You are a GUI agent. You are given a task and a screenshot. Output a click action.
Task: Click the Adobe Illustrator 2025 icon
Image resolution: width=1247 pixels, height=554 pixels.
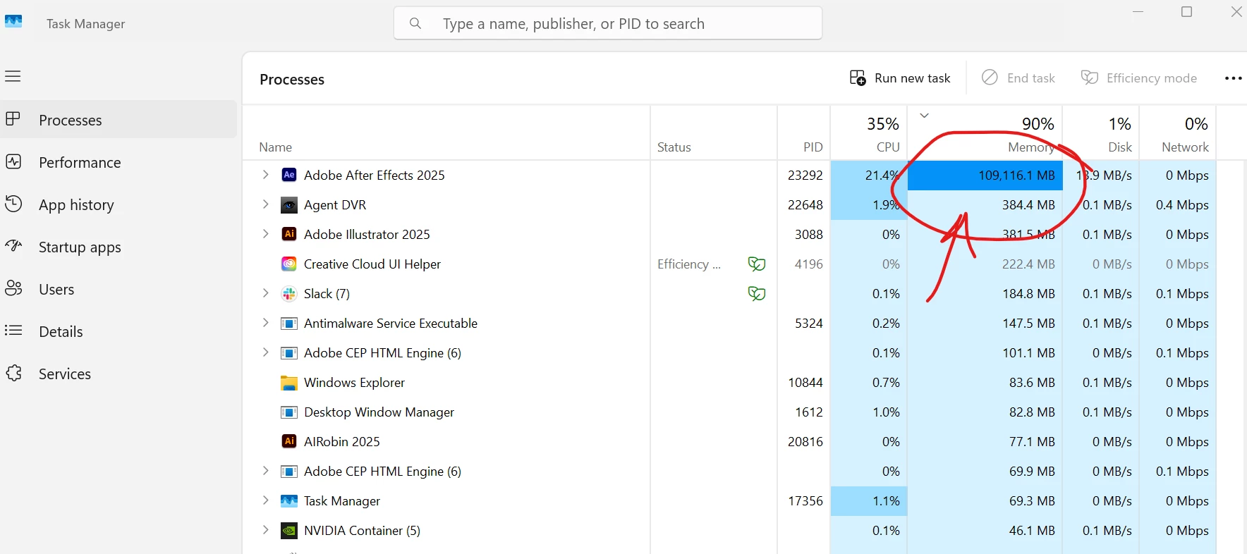coord(289,234)
